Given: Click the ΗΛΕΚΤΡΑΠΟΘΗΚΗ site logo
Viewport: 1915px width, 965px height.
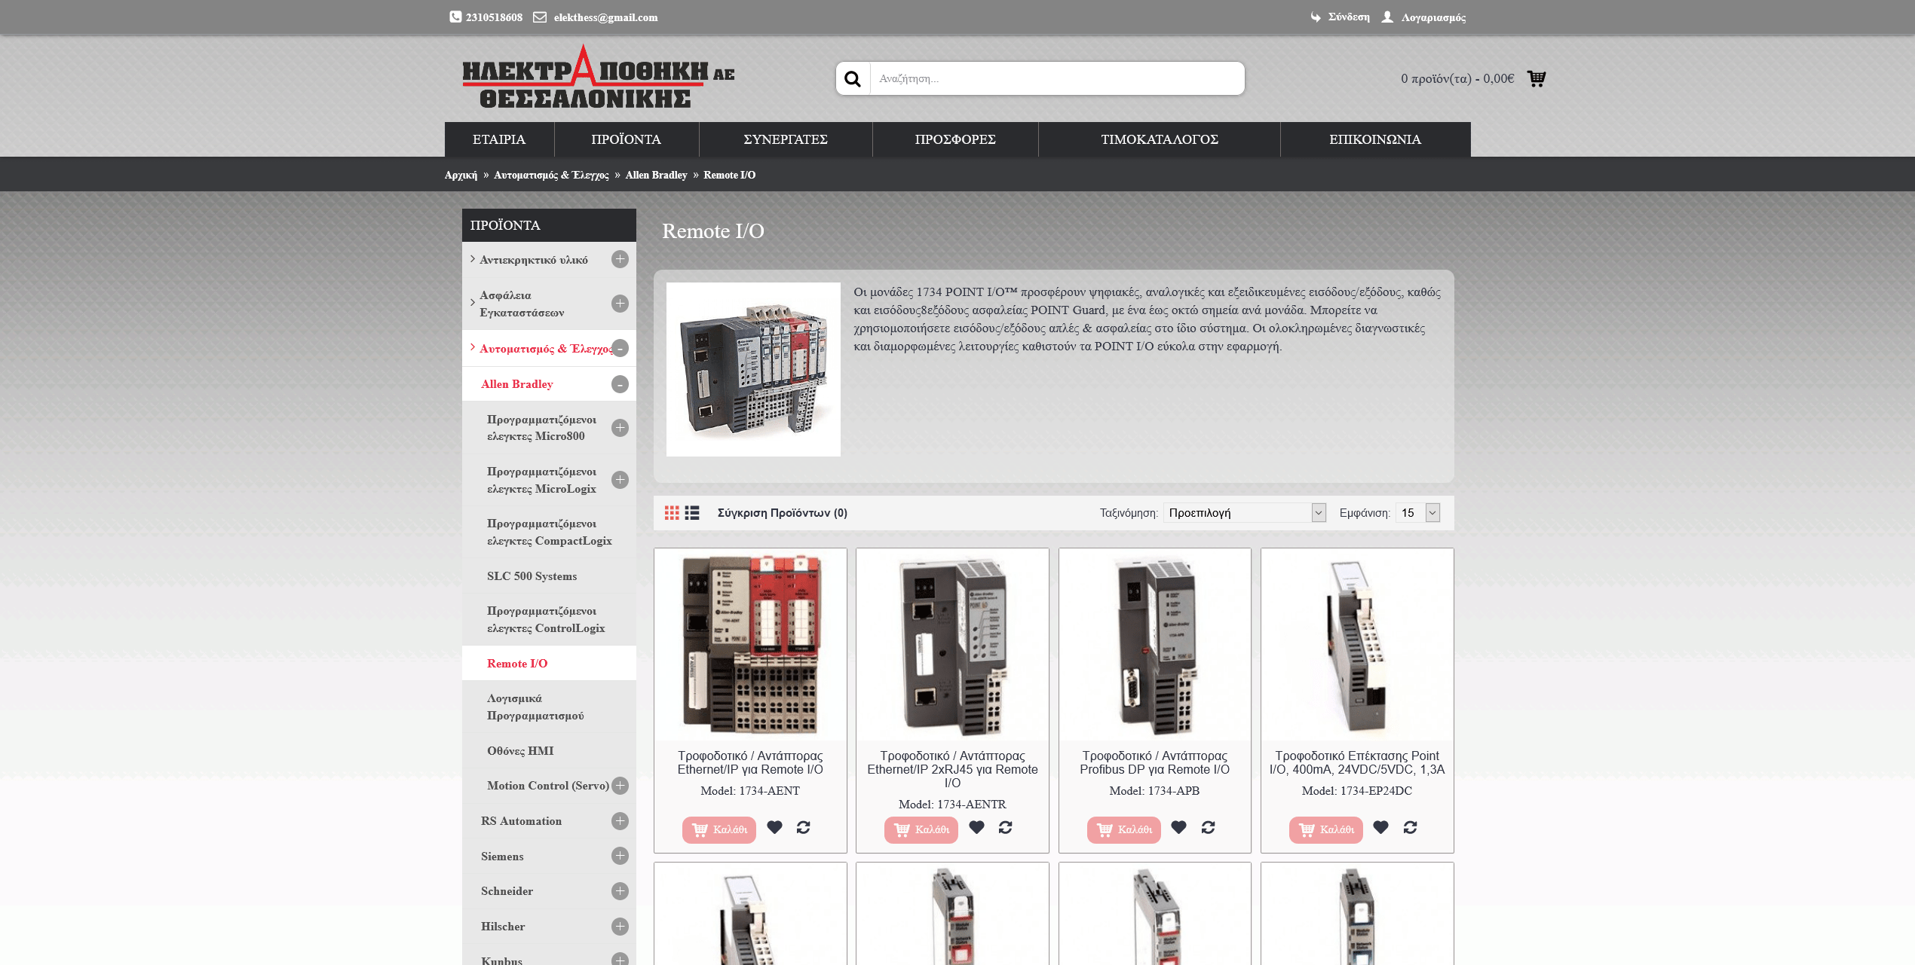Looking at the screenshot, I should coord(598,77).
